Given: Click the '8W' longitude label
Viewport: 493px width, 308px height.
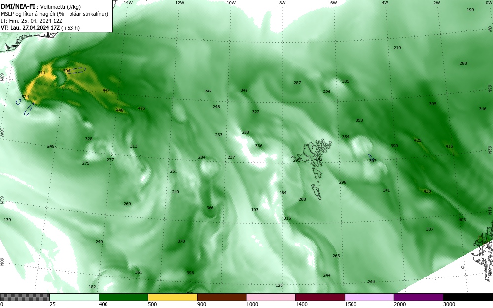Looking at the screenshot, I should coord(282,3).
